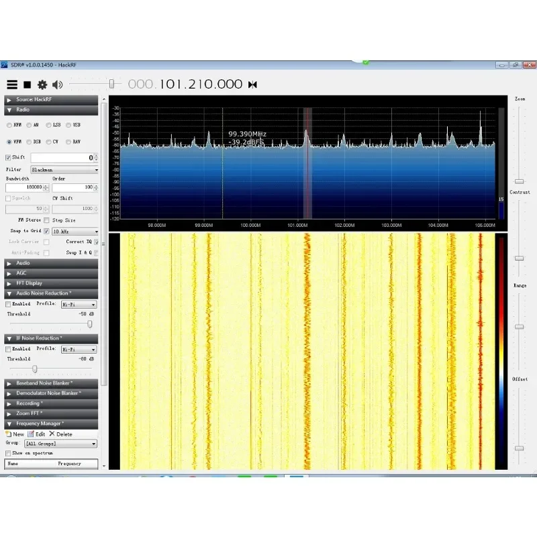Screen dimensions: 537x537
Task: Click the New icon in Frequency Manager
Action: coord(9,434)
